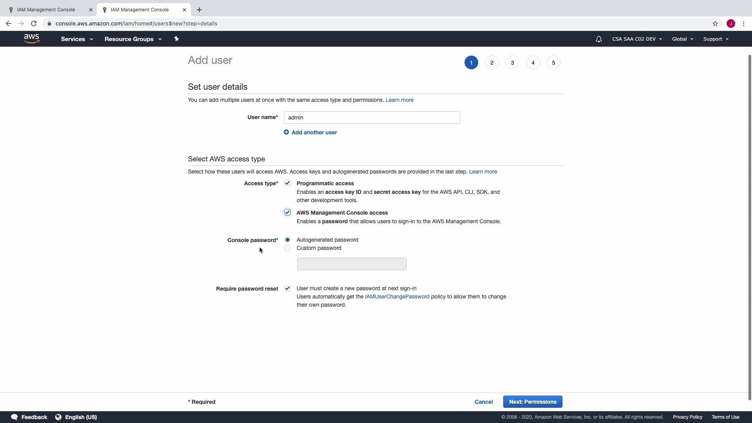The width and height of the screenshot is (752, 423).
Task: Click the plus icon beside Add another user
Action: coord(286,132)
